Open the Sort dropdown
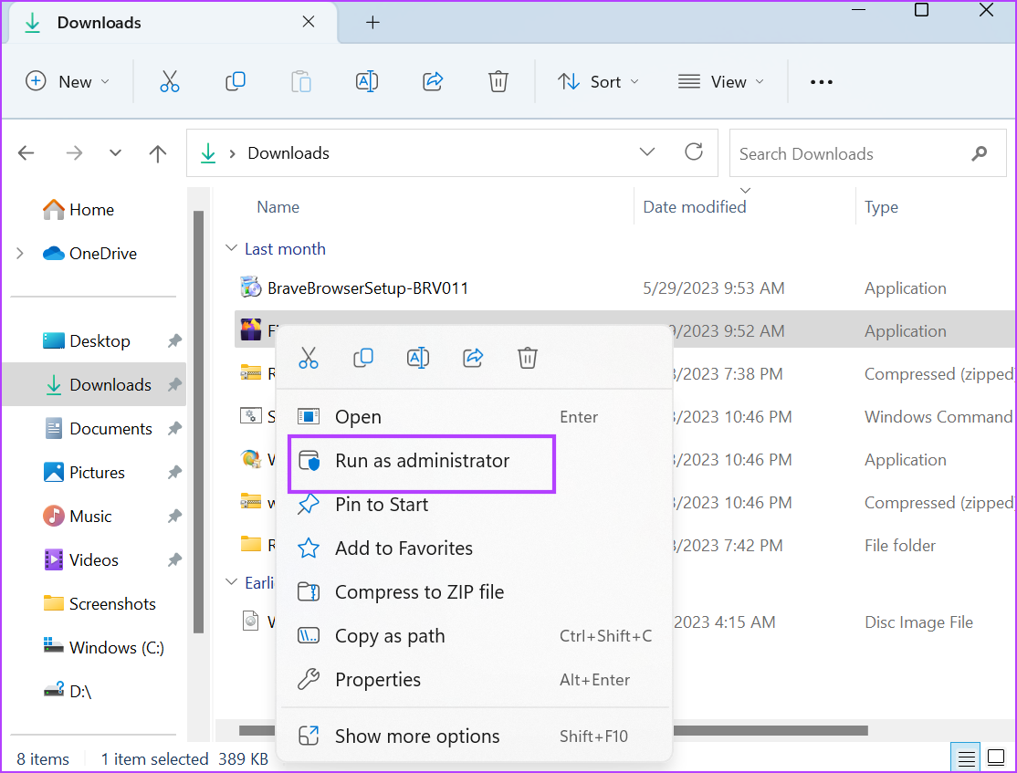The image size is (1017, 773). 598,81
